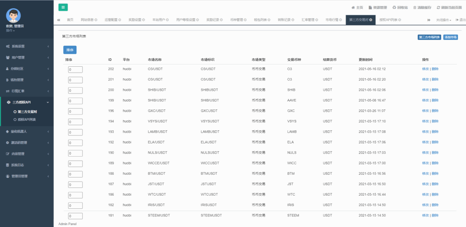Click the 添加市场 button
Image resolution: width=466 pixels, height=227 pixels.
point(451,37)
